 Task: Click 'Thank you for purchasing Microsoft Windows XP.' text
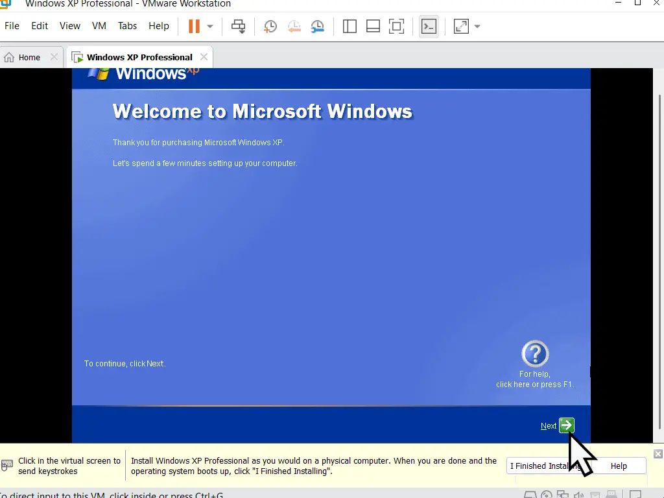click(x=198, y=142)
